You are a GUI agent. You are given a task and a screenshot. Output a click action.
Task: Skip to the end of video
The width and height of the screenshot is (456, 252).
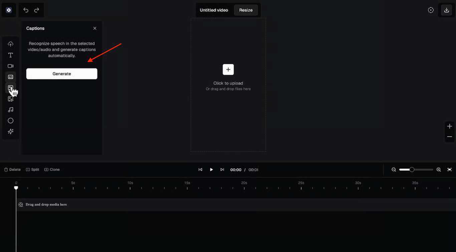click(x=222, y=170)
